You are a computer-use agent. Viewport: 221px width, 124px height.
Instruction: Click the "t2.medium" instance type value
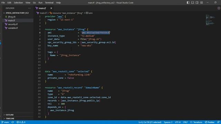(x=88, y=36)
